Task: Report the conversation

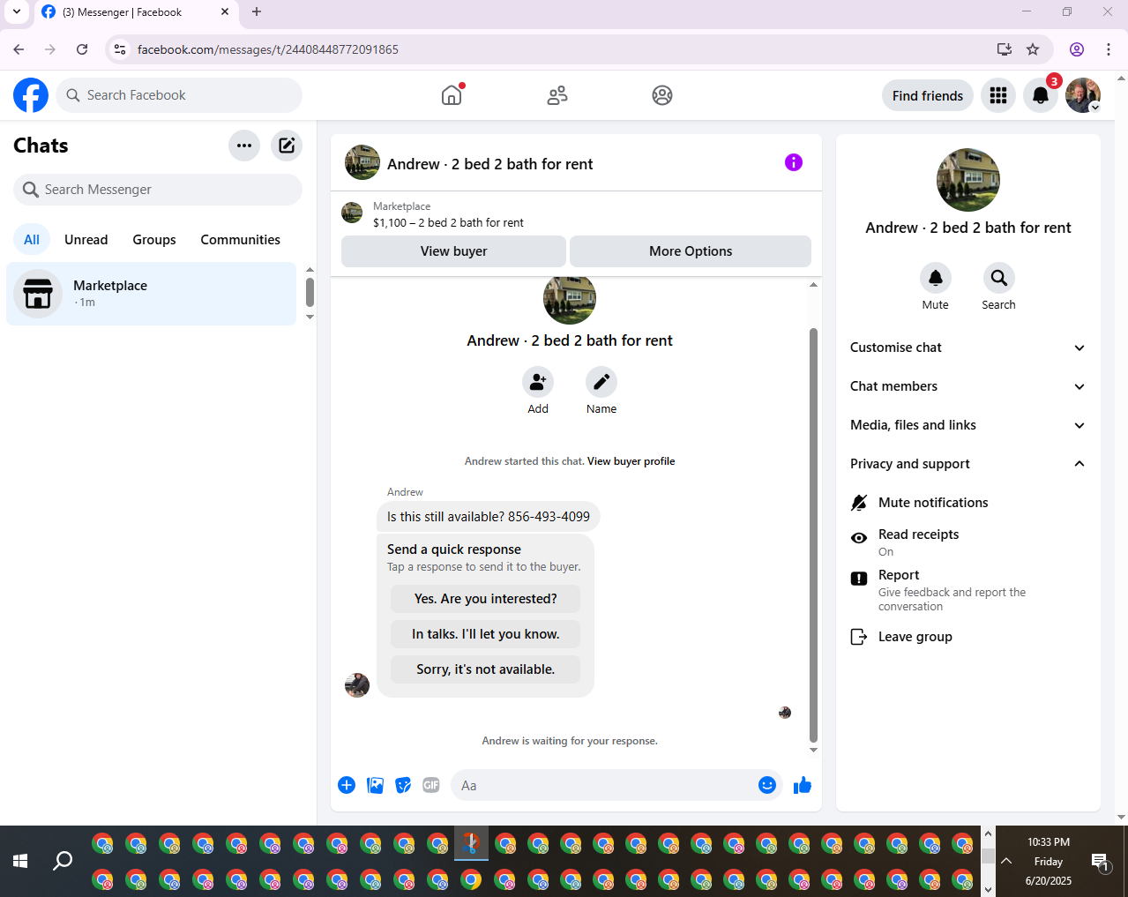Action: 967,590
